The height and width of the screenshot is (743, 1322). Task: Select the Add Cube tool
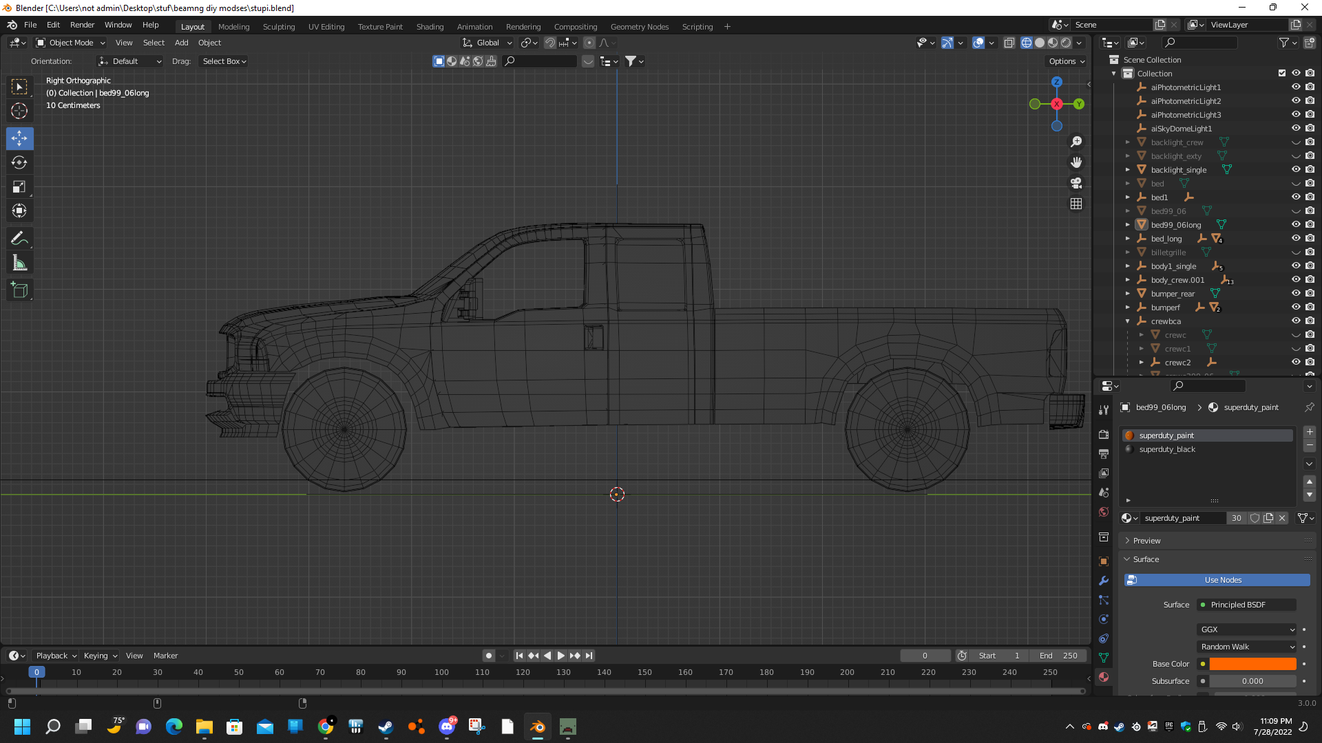pyautogui.click(x=19, y=290)
